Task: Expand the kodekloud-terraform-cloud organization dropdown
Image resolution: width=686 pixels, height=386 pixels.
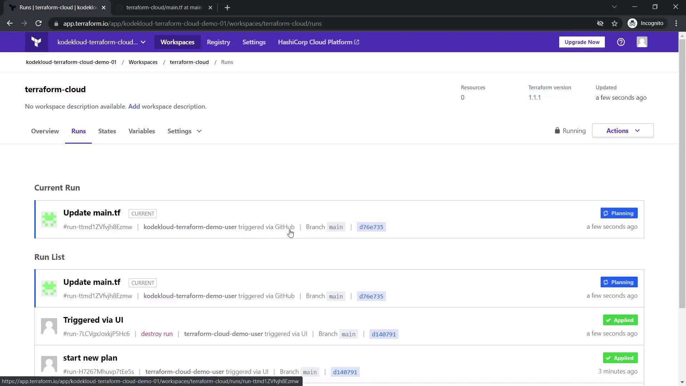Action: (101, 42)
